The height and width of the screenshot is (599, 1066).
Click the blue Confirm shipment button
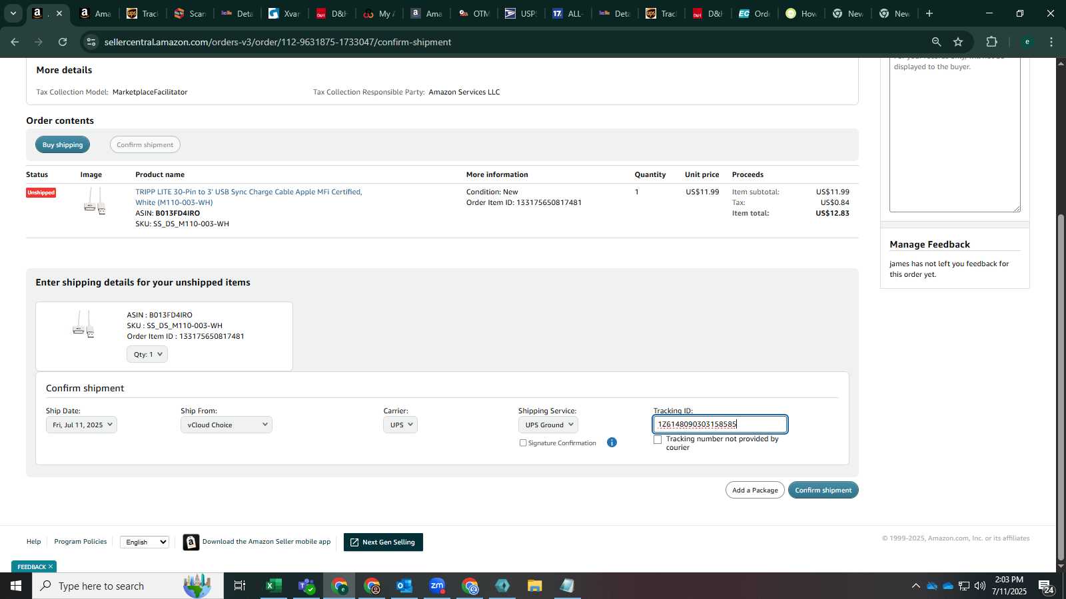pos(823,490)
